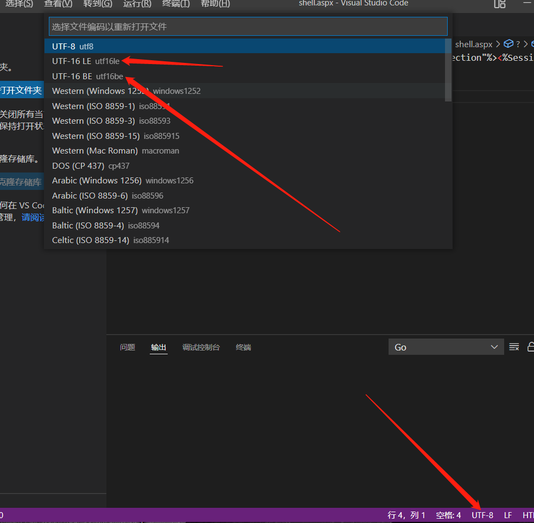Open the 终端(T) menu
The width and height of the screenshot is (534, 523).
(x=176, y=4)
